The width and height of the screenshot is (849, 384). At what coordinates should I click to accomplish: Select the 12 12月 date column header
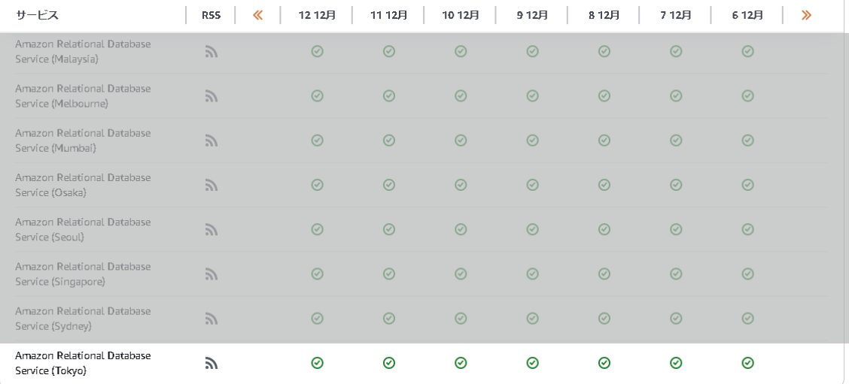[318, 15]
